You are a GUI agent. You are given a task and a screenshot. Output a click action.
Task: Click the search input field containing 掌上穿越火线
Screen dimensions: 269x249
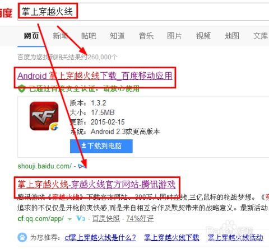coord(143,12)
